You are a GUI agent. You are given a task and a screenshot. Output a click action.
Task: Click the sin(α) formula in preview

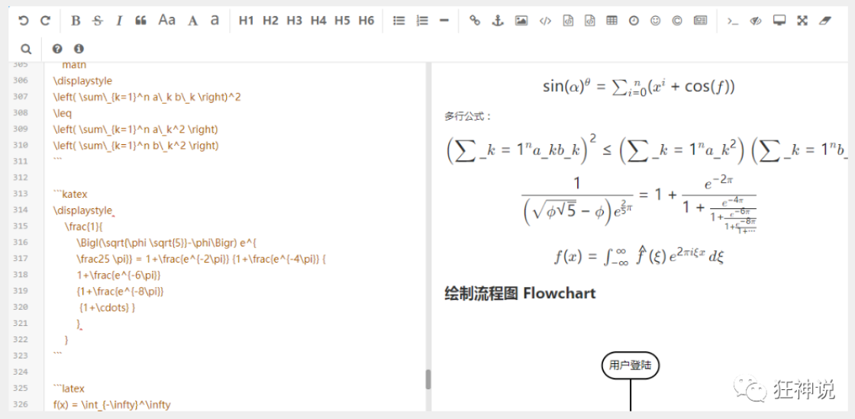[638, 86]
